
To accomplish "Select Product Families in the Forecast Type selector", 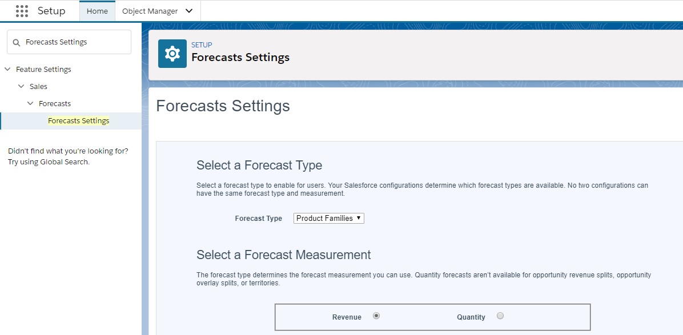I will pos(328,217).
